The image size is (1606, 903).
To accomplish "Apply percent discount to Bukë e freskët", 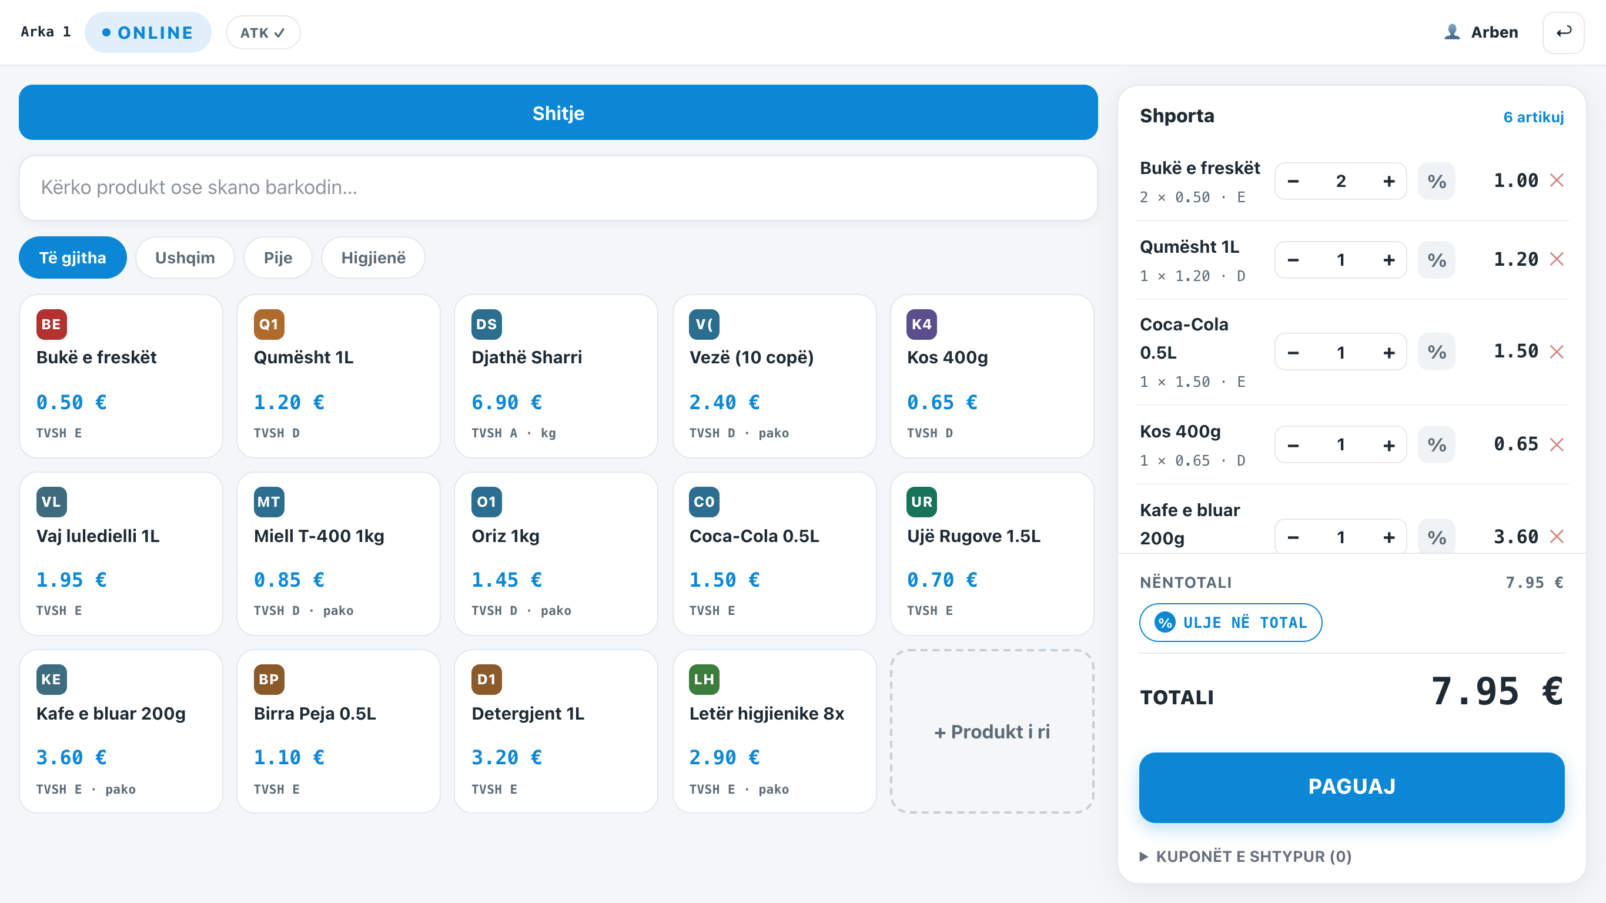I will coord(1437,182).
